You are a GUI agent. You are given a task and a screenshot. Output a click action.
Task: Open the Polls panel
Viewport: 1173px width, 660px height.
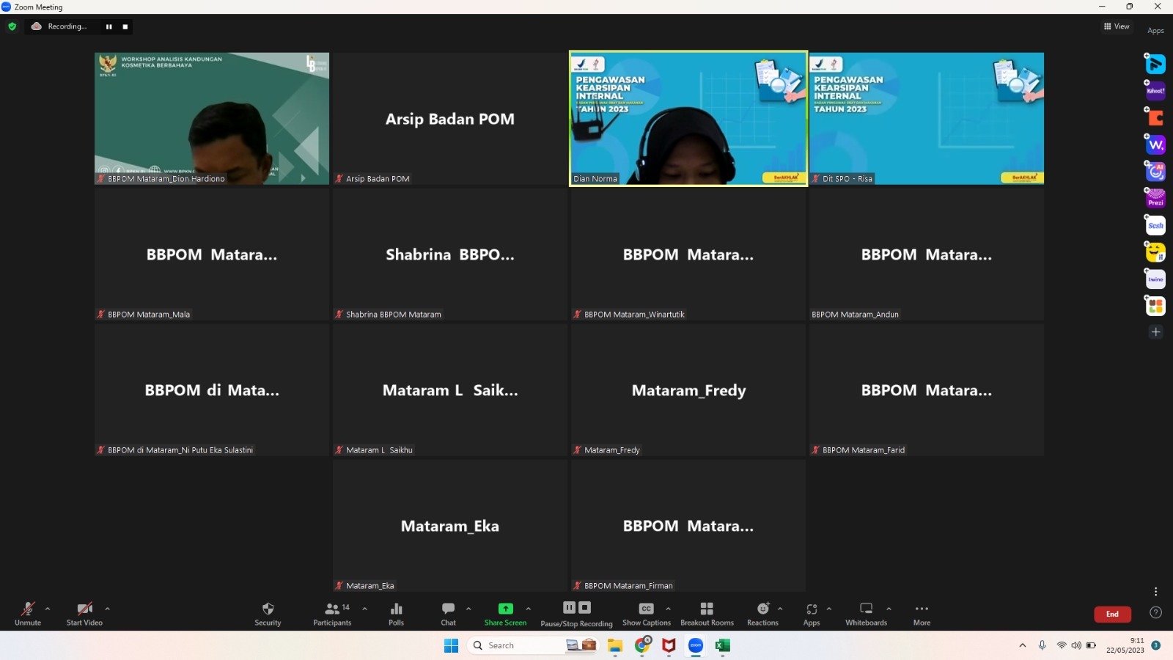coord(396,613)
